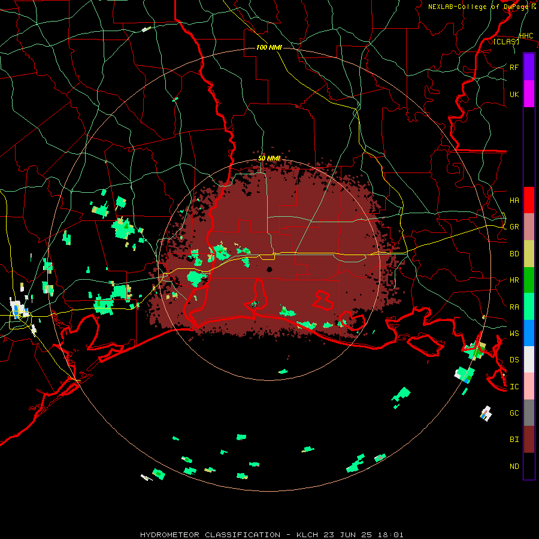This screenshot has height=539, width=539.
Task: Click the "HA" legend label text
Action: click(x=514, y=200)
